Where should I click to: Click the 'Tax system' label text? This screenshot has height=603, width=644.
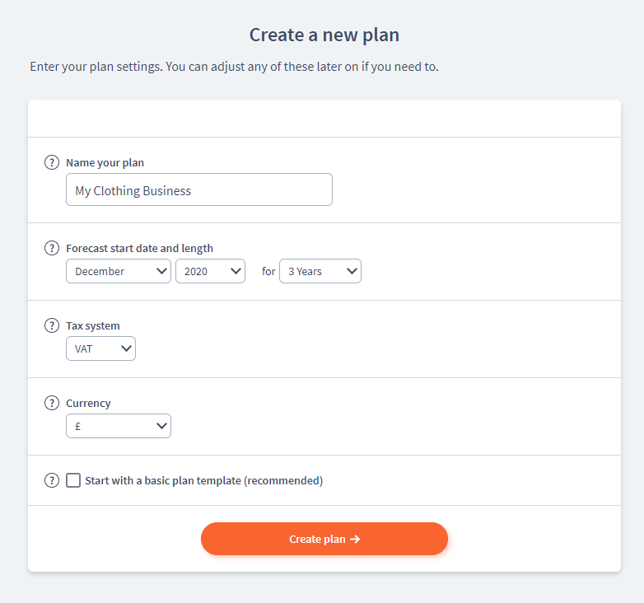pos(93,325)
